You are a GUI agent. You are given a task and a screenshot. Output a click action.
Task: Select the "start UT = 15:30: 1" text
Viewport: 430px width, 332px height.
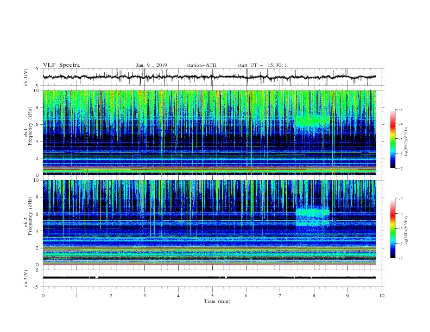pyautogui.click(x=262, y=65)
